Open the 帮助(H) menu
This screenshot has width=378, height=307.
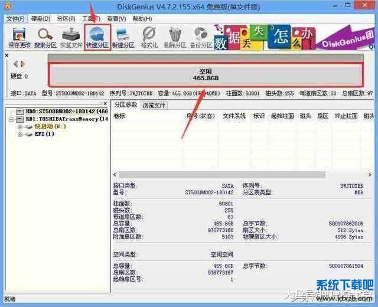(x=142, y=19)
